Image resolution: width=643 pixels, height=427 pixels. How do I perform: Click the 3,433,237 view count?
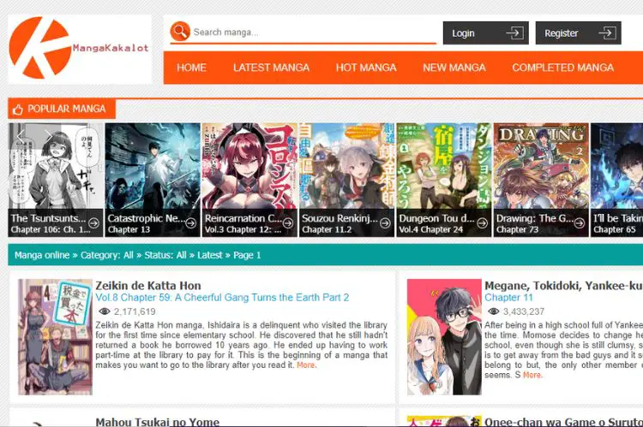[524, 312]
